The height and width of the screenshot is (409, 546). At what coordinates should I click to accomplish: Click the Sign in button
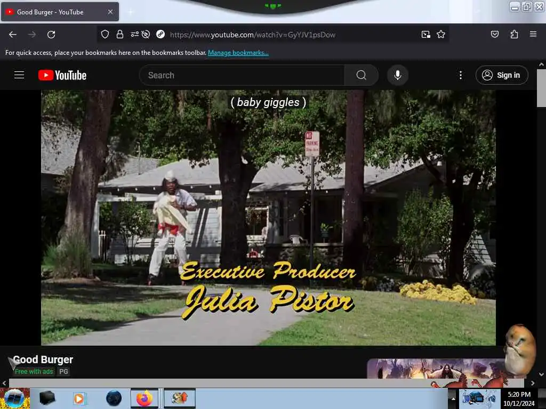point(501,75)
